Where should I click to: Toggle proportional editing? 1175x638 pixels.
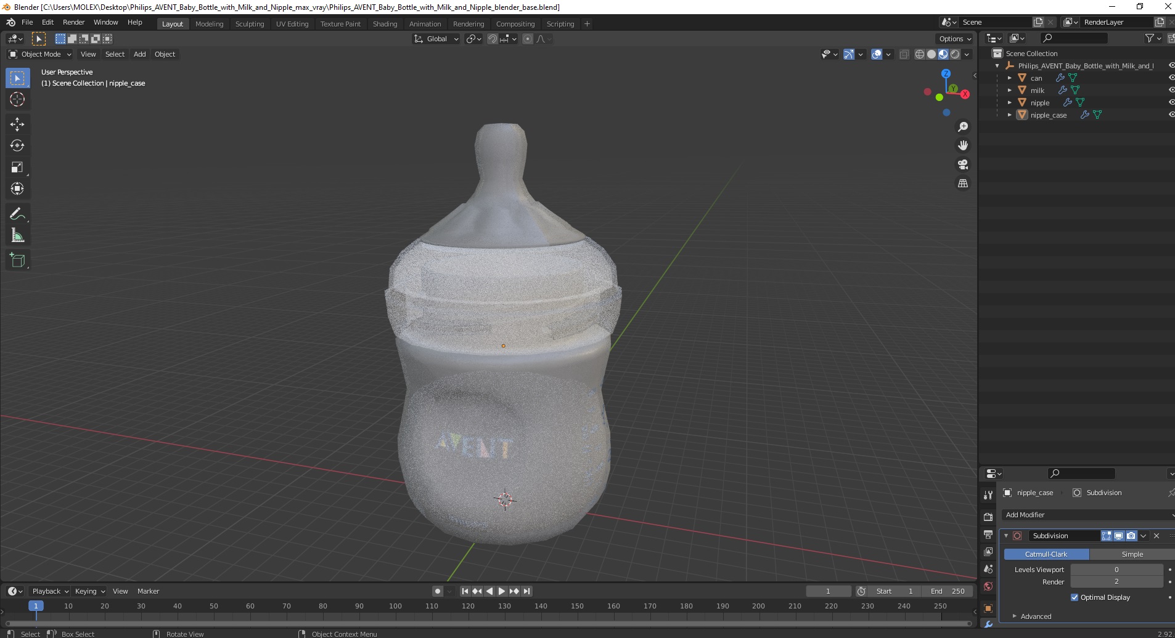528,39
